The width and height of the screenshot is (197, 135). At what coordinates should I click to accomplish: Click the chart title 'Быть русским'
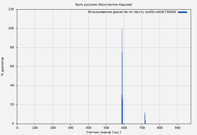point(104,4)
